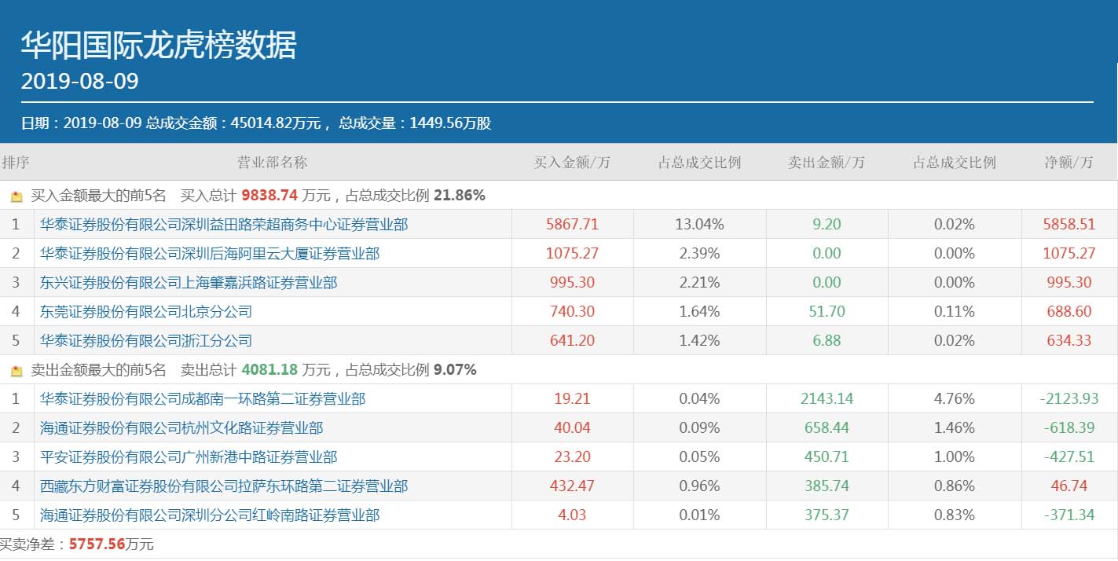This screenshot has height=561, width=1118.
Task: Open 东兴证券上海肇嘉浜路证券营业部 link
Action: tap(189, 283)
